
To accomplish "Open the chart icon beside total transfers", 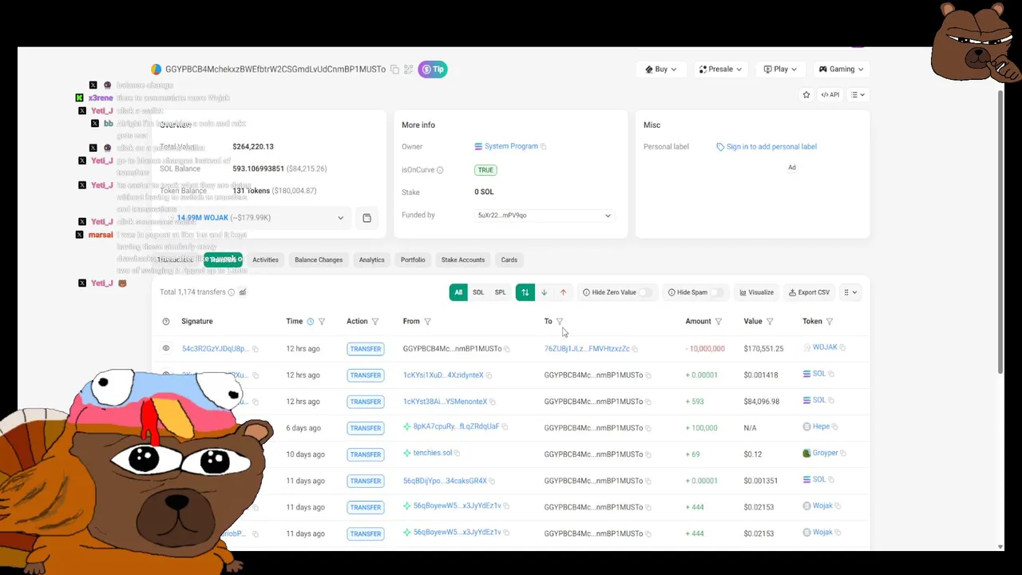I will click(x=243, y=292).
